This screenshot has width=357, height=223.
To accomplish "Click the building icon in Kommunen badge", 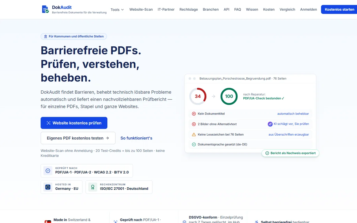I will tap(46, 36).
